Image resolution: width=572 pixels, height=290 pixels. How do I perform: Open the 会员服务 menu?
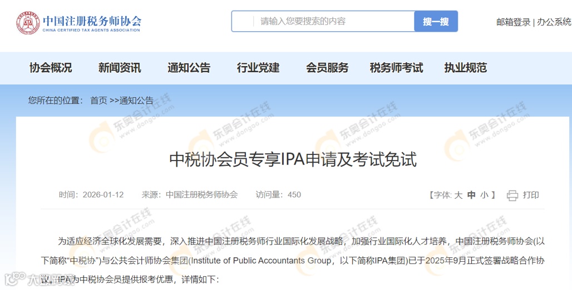coord(327,68)
